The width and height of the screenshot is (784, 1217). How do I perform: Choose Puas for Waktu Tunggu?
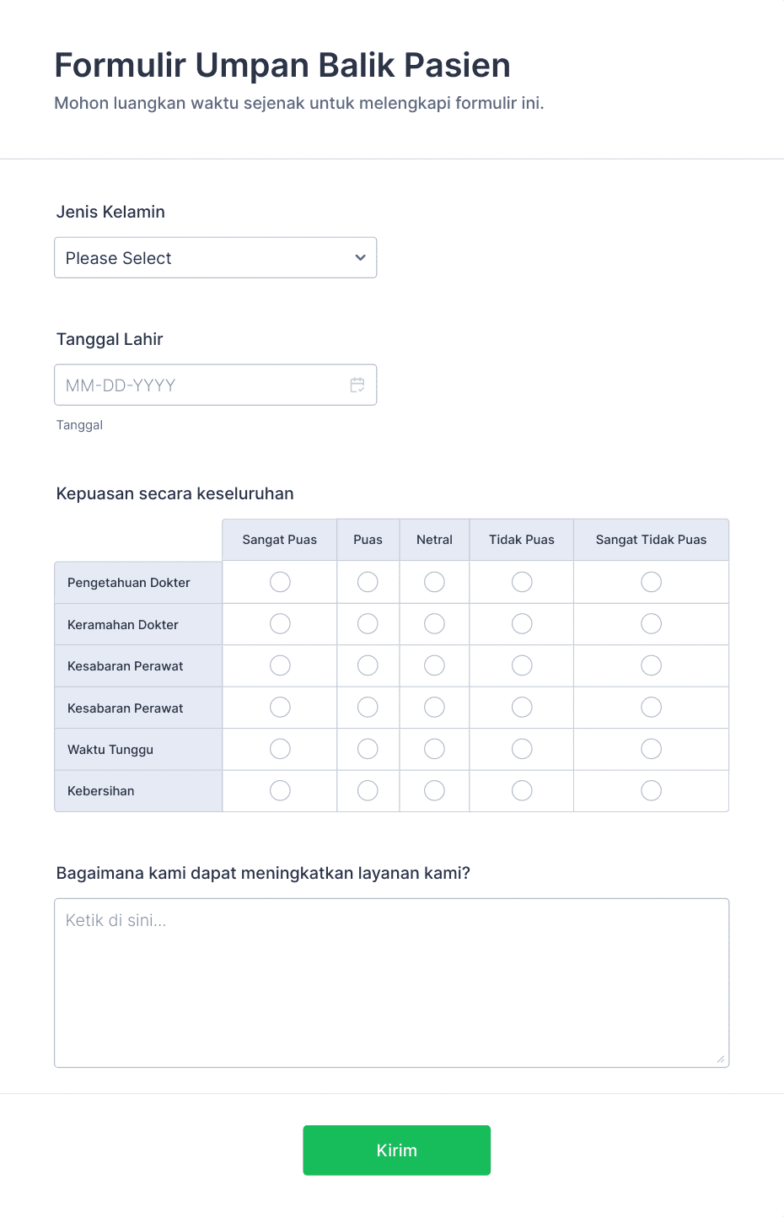coord(368,749)
